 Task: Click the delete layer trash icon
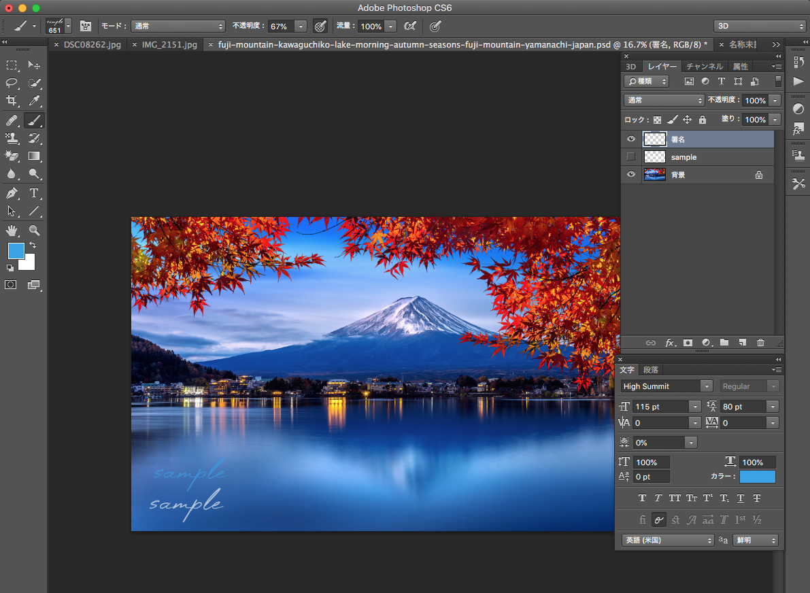760,343
